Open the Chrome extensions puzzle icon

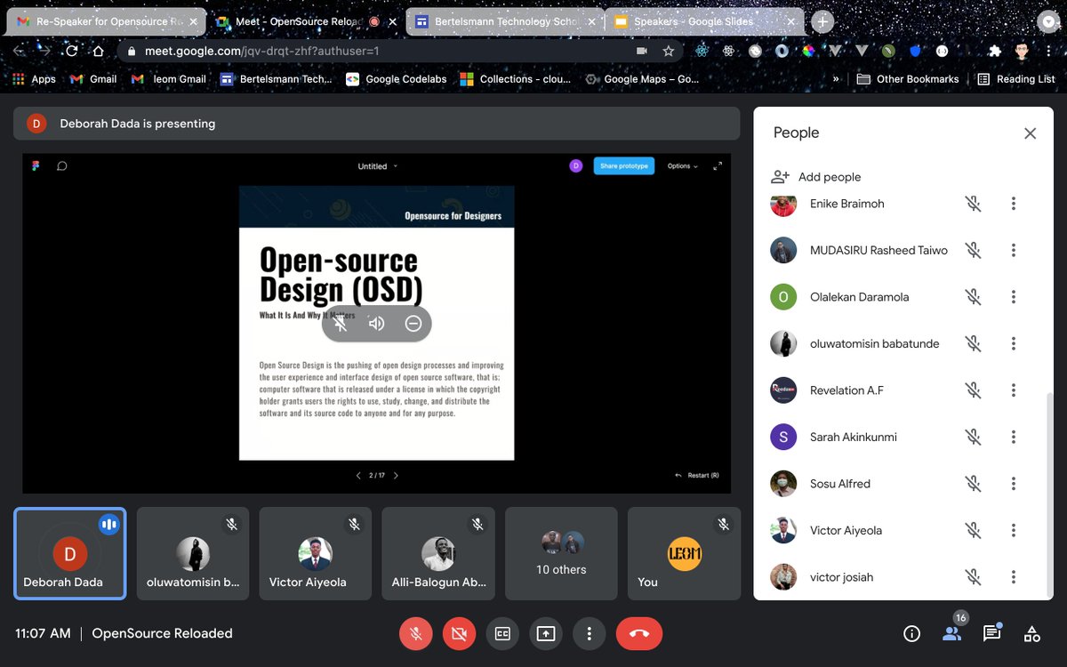pos(995,52)
